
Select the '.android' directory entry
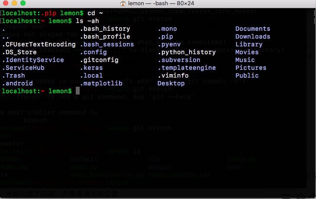17,83
